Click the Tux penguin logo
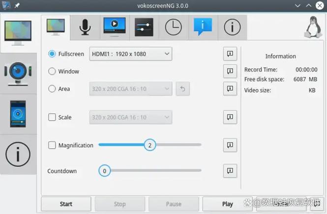The height and width of the screenshot is (214, 327). 313,27
